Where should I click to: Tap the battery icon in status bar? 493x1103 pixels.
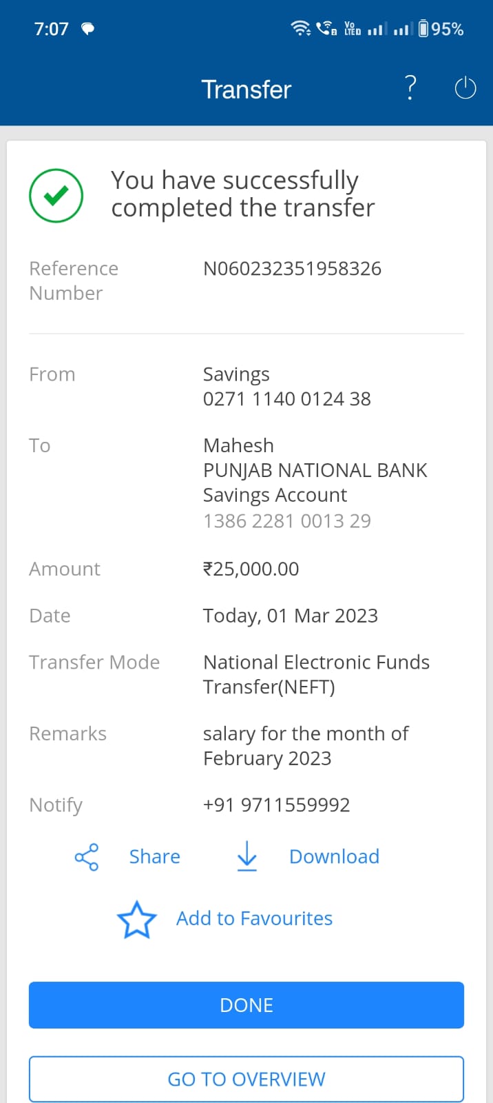423,29
